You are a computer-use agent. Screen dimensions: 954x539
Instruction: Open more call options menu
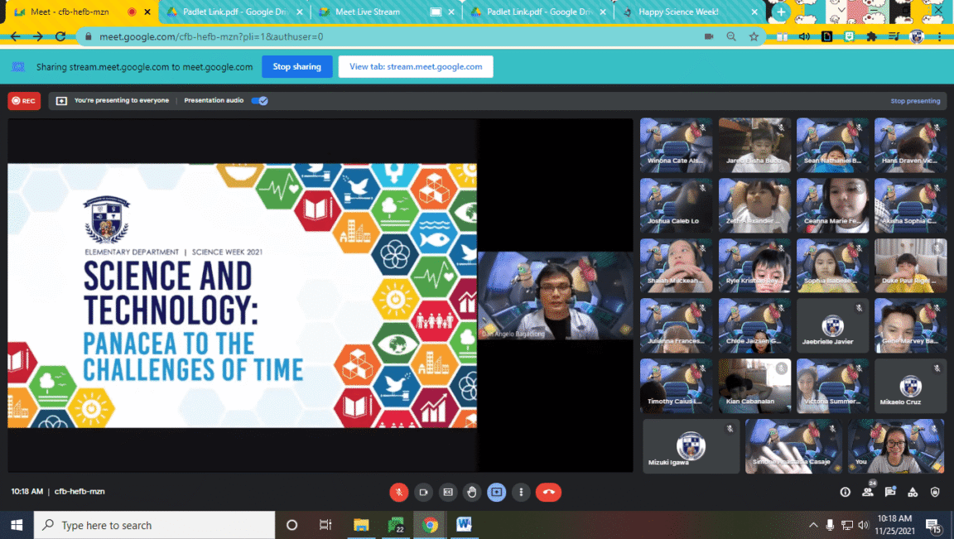(x=521, y=492)
